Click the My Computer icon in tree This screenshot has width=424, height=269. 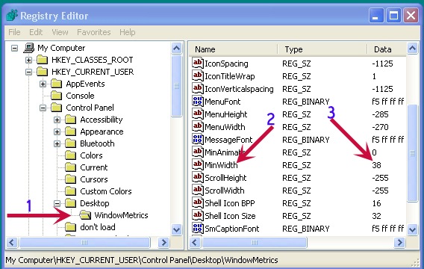[x=29, y=48]
